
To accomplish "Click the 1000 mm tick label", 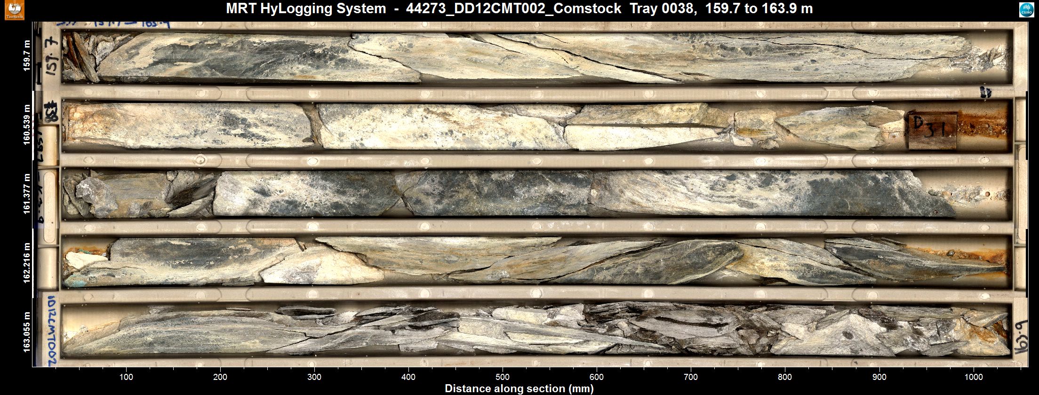I will point(973,377).
